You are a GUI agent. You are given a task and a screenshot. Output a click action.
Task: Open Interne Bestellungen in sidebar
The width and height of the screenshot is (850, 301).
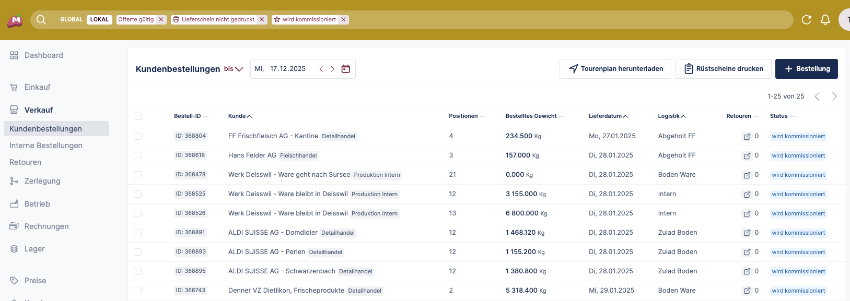click(46, 146)
